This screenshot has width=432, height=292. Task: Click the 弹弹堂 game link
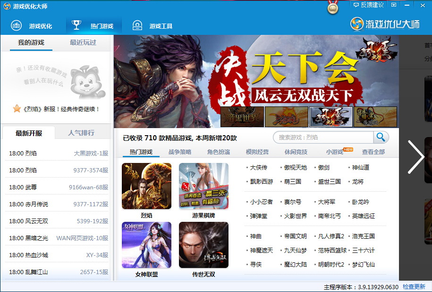(x=258, y=216)
